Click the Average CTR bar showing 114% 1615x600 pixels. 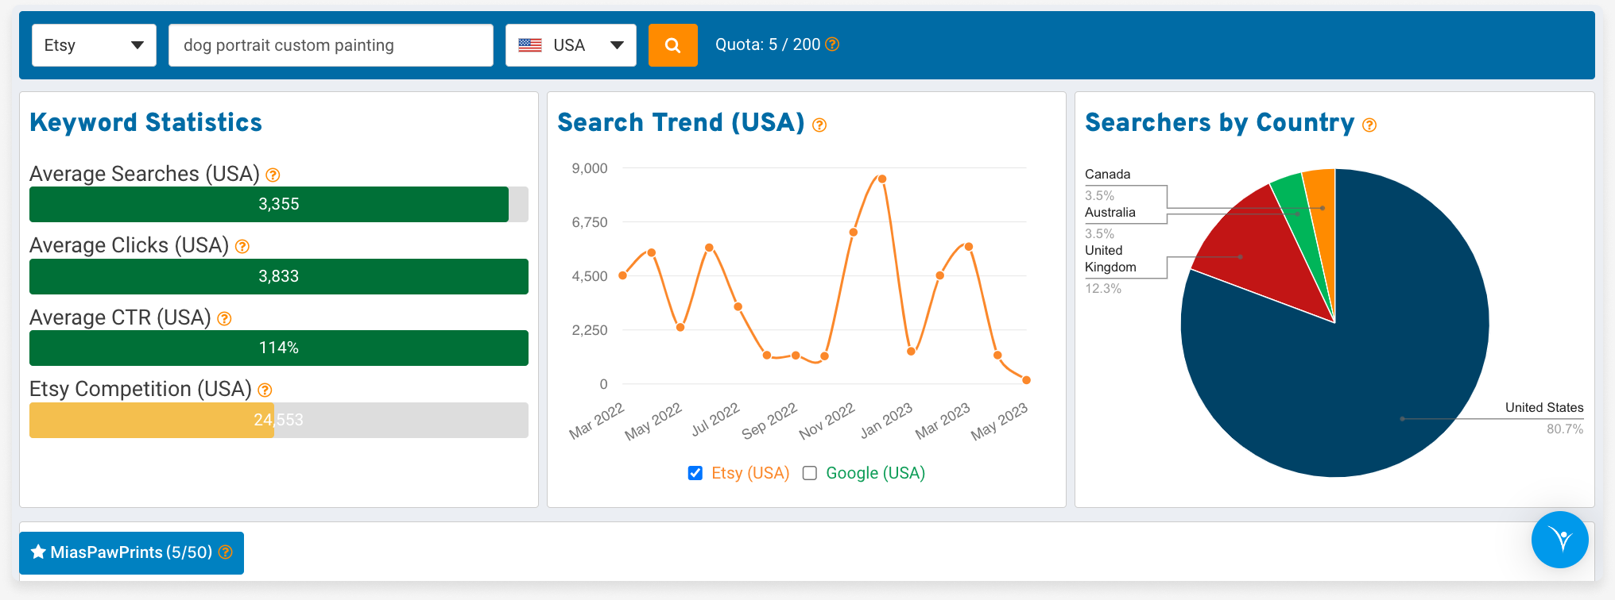pos(279,348)
